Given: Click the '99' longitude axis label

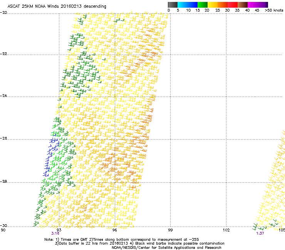Looking at the screenshot, I should (x=170, y=230).
